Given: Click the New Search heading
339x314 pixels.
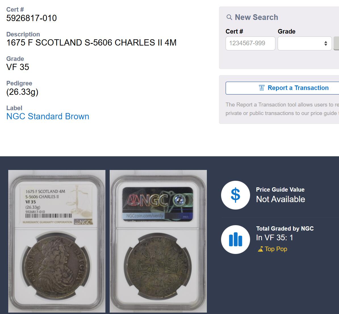Looking at the screenshot, I should [x=256, y=17].
